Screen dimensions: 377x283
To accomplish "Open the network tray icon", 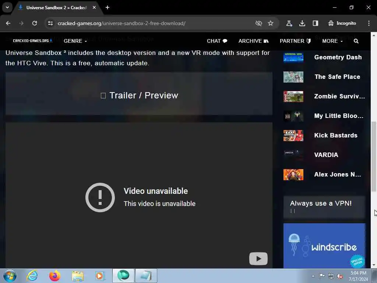I will [331, 276].
